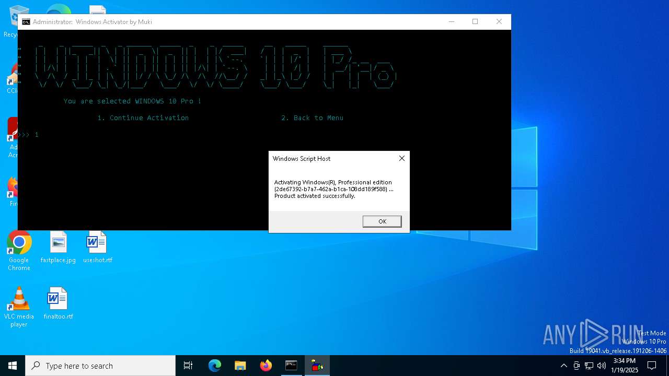Click the tray icon left of network
This screenshot has height=376, width=669.
pos(576,366)
